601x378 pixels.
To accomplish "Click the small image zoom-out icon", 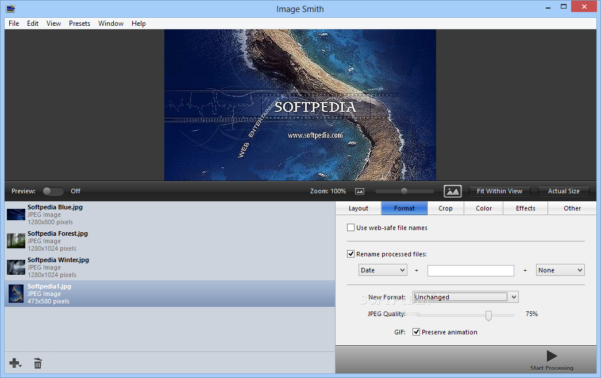I will click(x=360, y=192).
